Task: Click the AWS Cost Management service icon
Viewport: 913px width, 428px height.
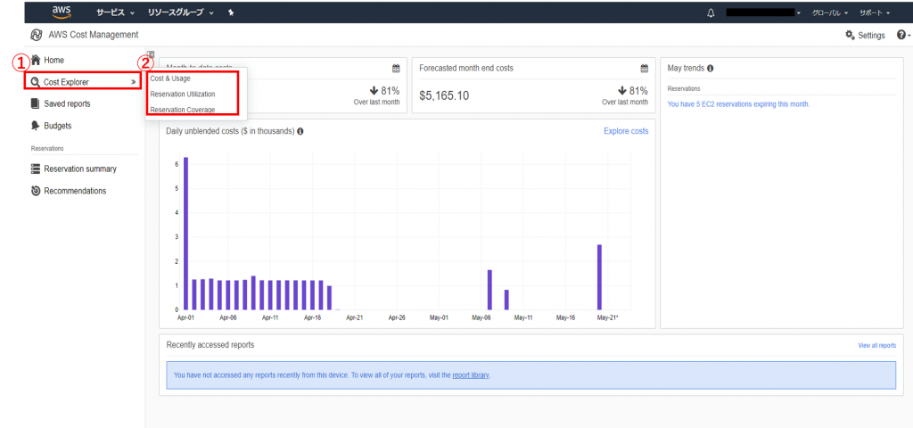Action: pos(36,35)
